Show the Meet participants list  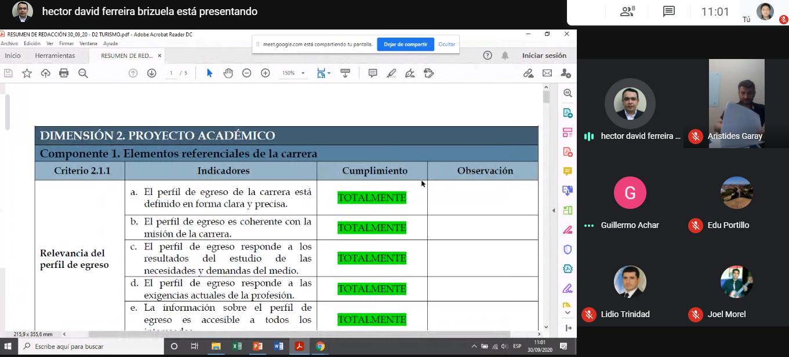(628, 12)
